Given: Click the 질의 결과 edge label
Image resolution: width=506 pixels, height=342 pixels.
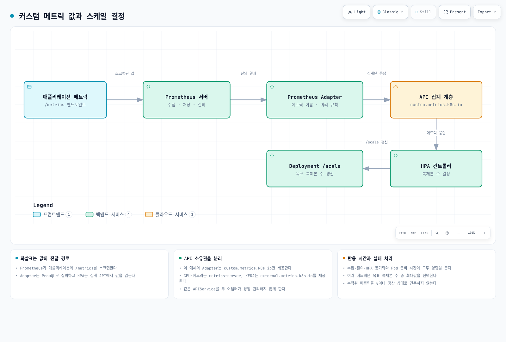Looking at the screenshot, I should coord(248,73).
